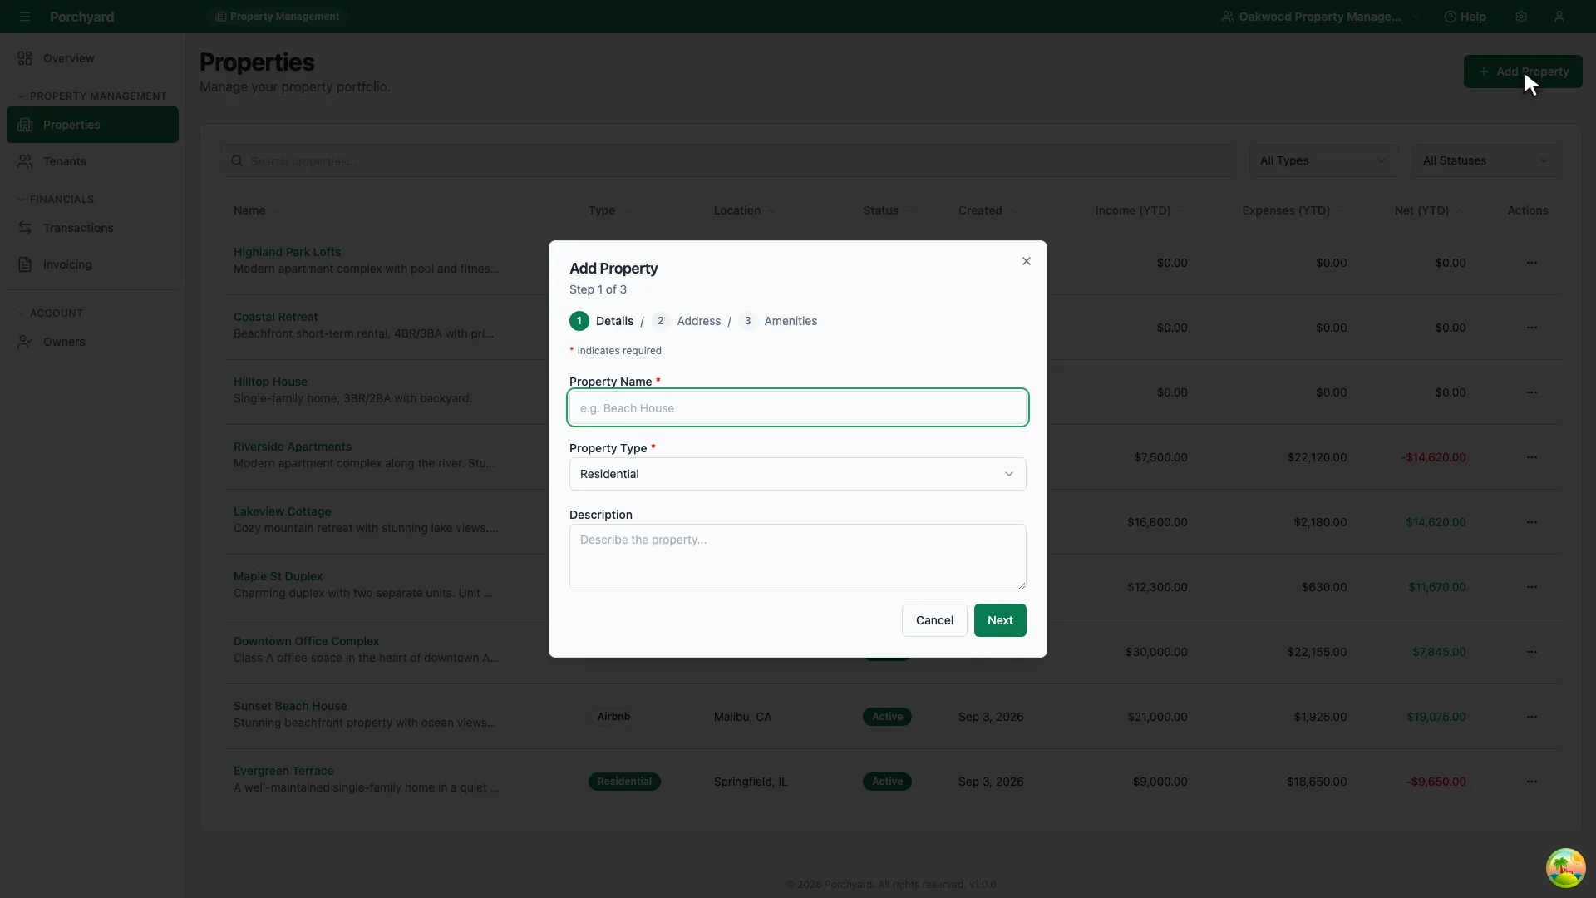Open the All Types filter dropdown

[x=1323, y=160]
